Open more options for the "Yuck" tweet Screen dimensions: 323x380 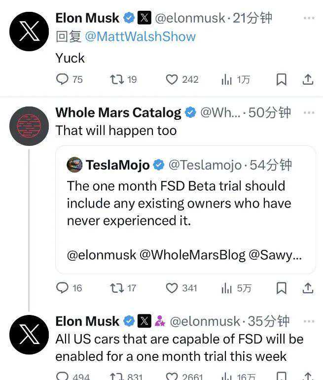coord(309,18)
